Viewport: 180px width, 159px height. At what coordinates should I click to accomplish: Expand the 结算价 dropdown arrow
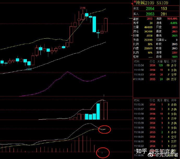click(x=166, y=40)
